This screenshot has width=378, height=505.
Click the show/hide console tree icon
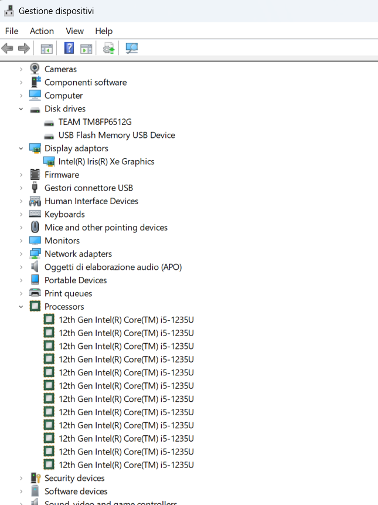47,49
